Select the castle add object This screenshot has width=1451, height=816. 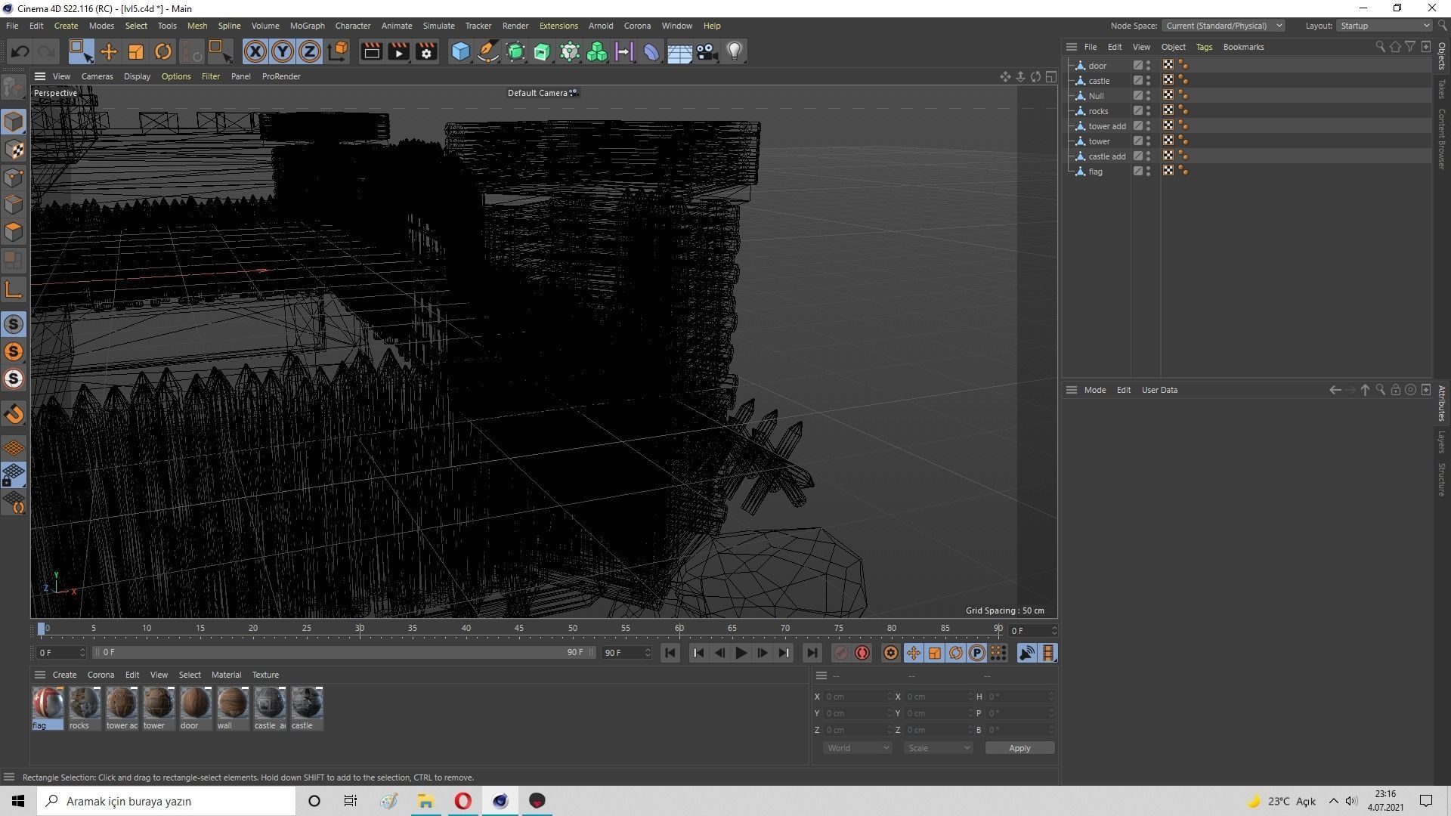(1106, 156)
